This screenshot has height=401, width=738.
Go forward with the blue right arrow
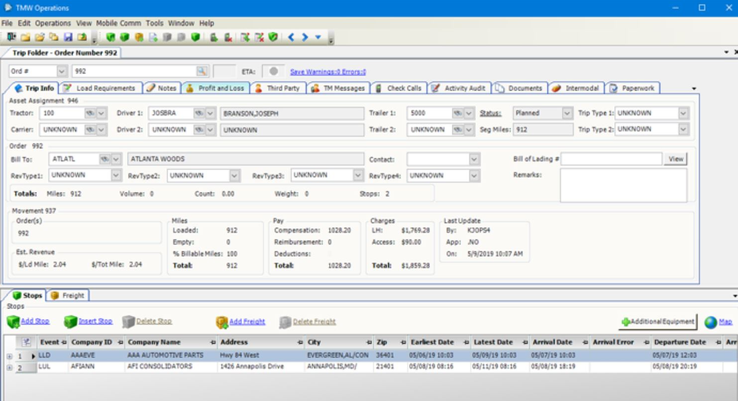305,37
